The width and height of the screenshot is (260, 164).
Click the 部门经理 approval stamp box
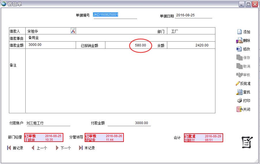[44, 138]
